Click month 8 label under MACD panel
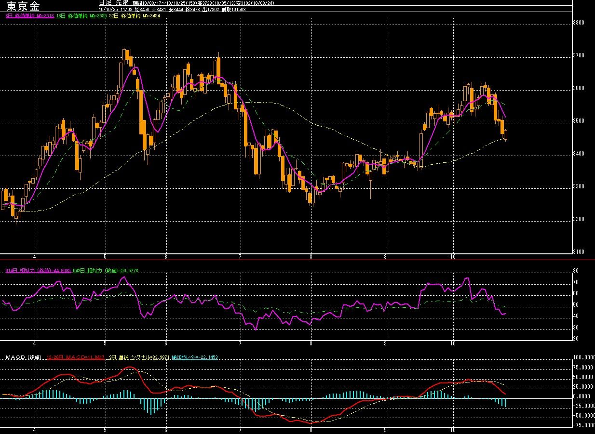595x434 pixels. 311,429
